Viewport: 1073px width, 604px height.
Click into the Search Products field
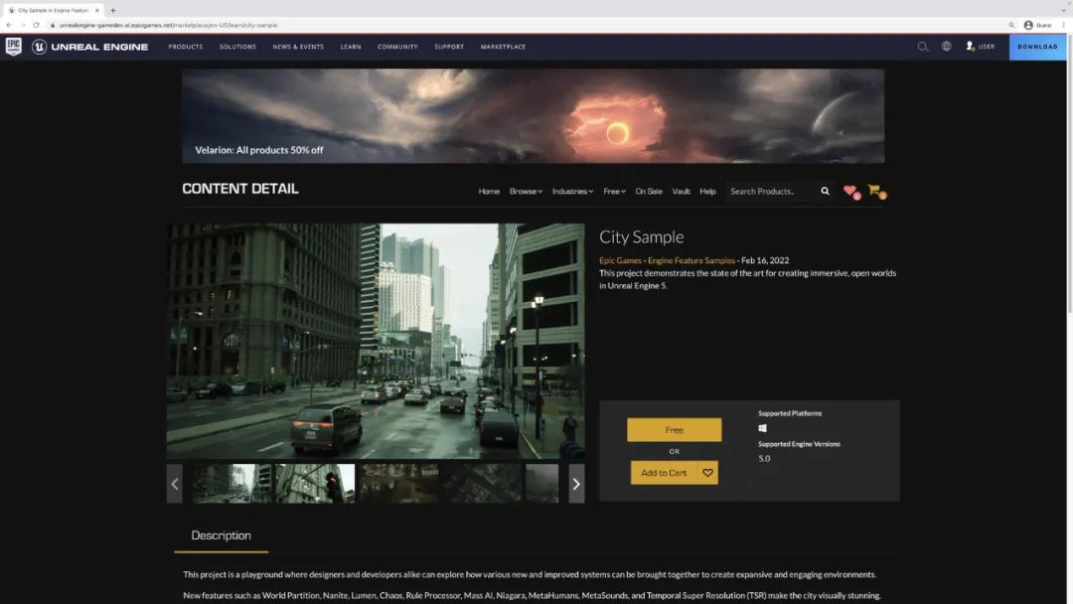pos(771,191)
